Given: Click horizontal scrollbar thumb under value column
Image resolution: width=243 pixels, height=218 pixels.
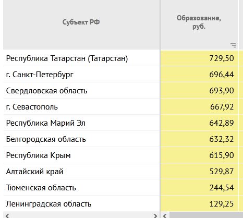Looking at the screenshot, I should 206,215.
